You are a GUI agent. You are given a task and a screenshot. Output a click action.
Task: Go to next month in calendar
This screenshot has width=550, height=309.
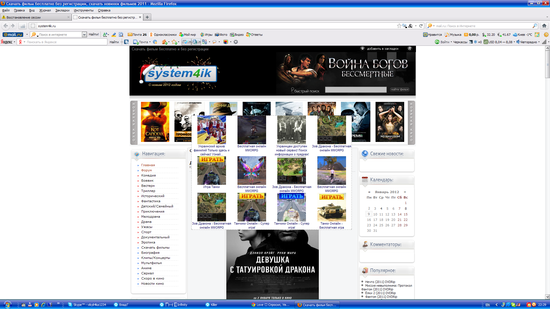(405, 192)
